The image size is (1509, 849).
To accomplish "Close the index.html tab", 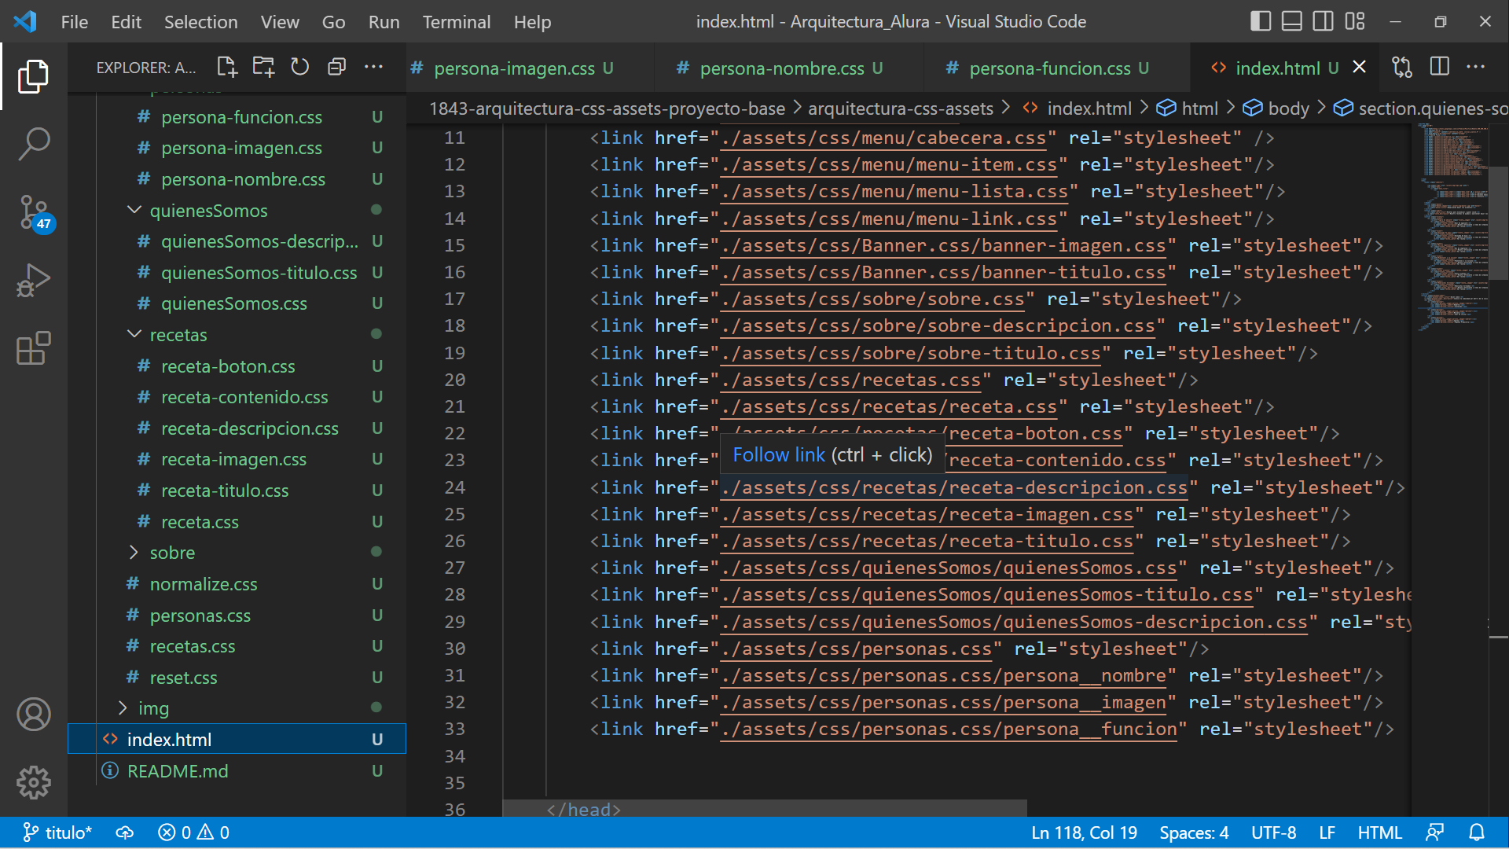I will click(1359, 68).
